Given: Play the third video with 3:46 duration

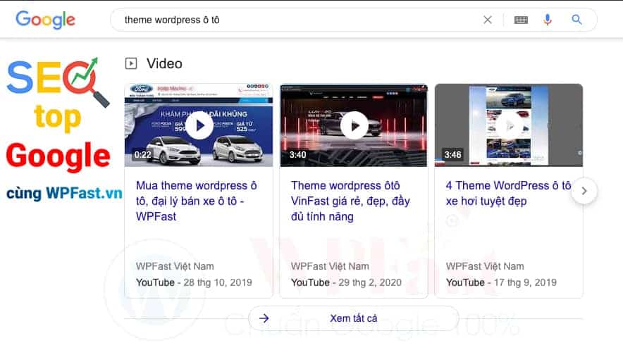Looking at the screenshot, I should pos(509,125).
